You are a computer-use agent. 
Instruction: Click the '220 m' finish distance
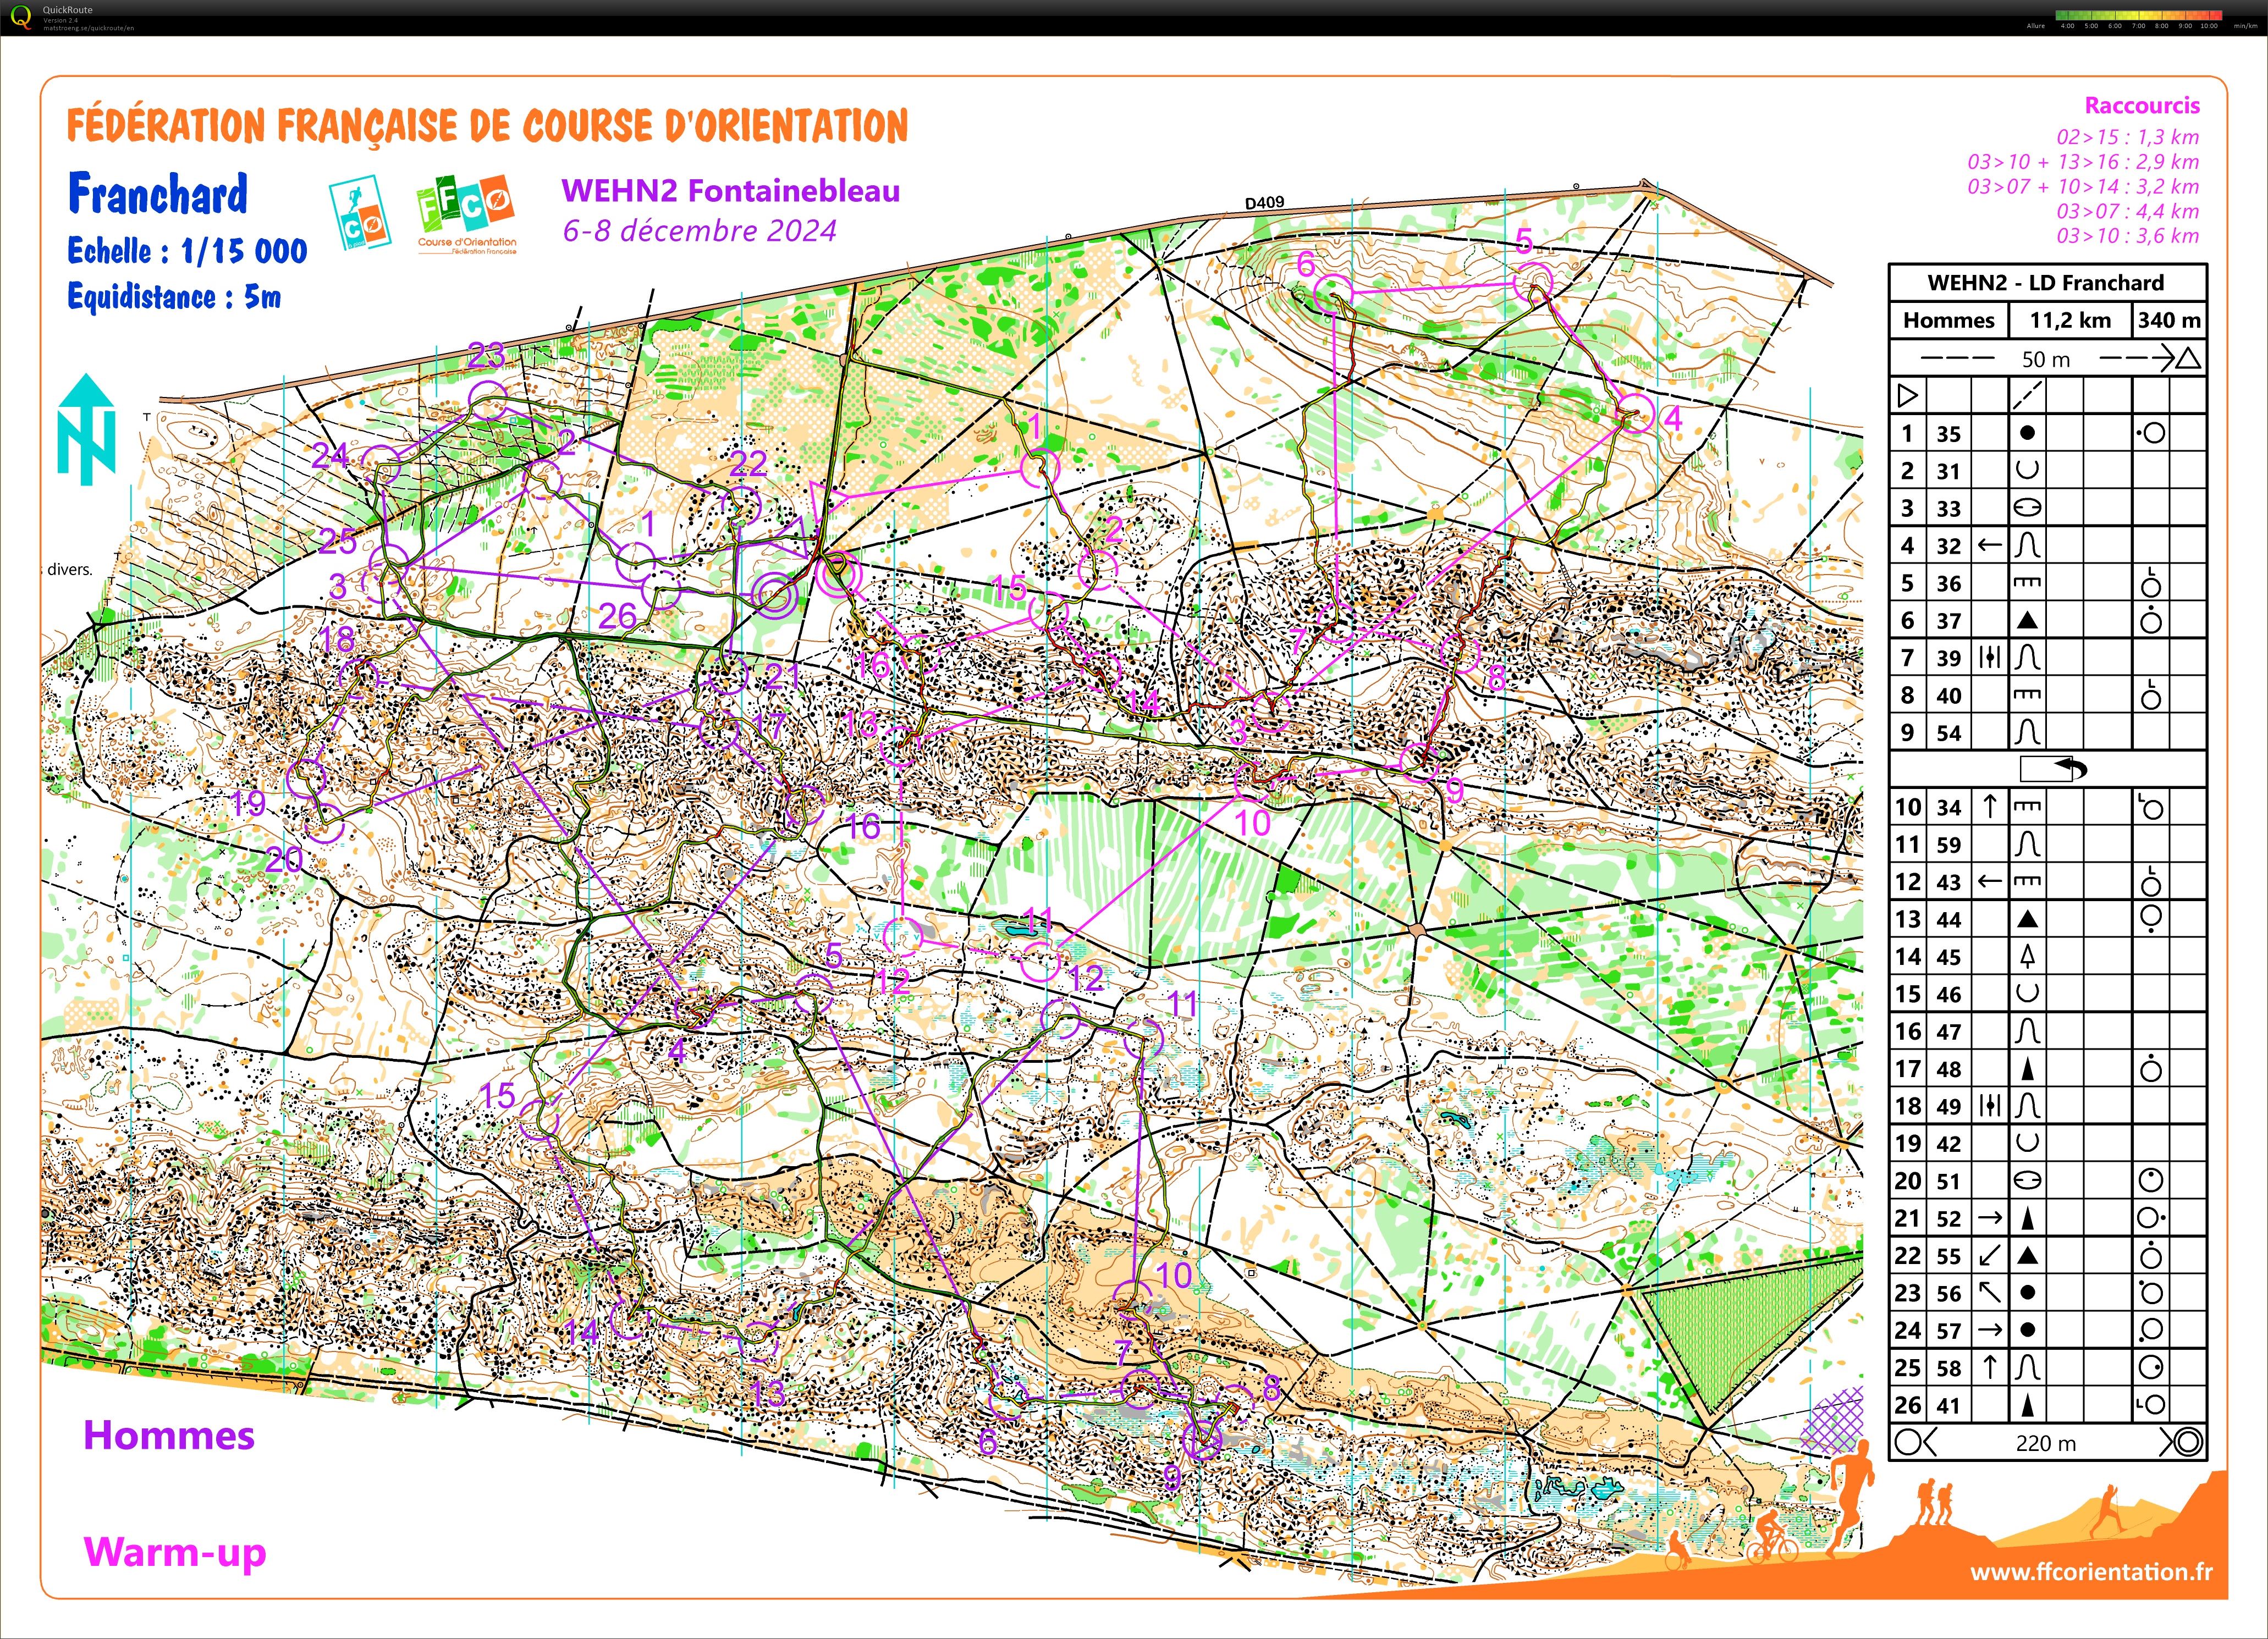(2046, 1443)
